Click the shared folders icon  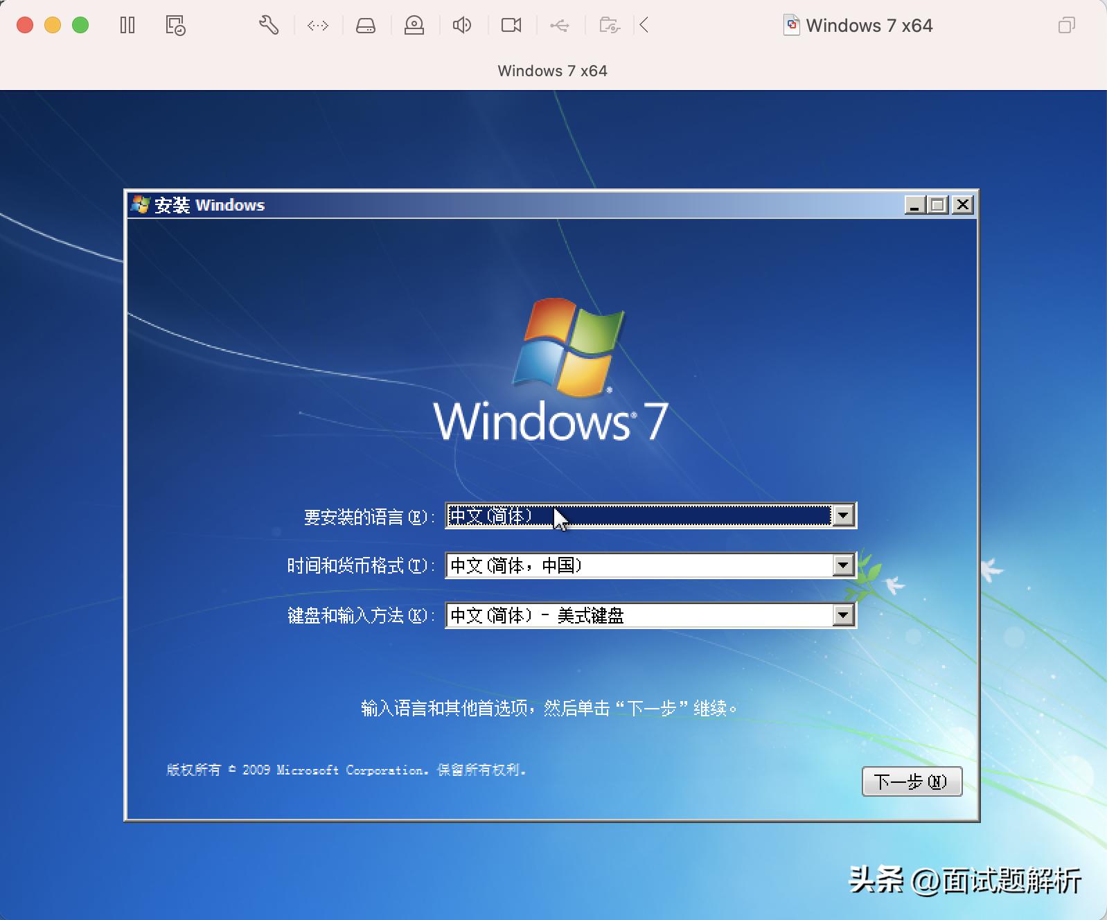click(609, 26)
